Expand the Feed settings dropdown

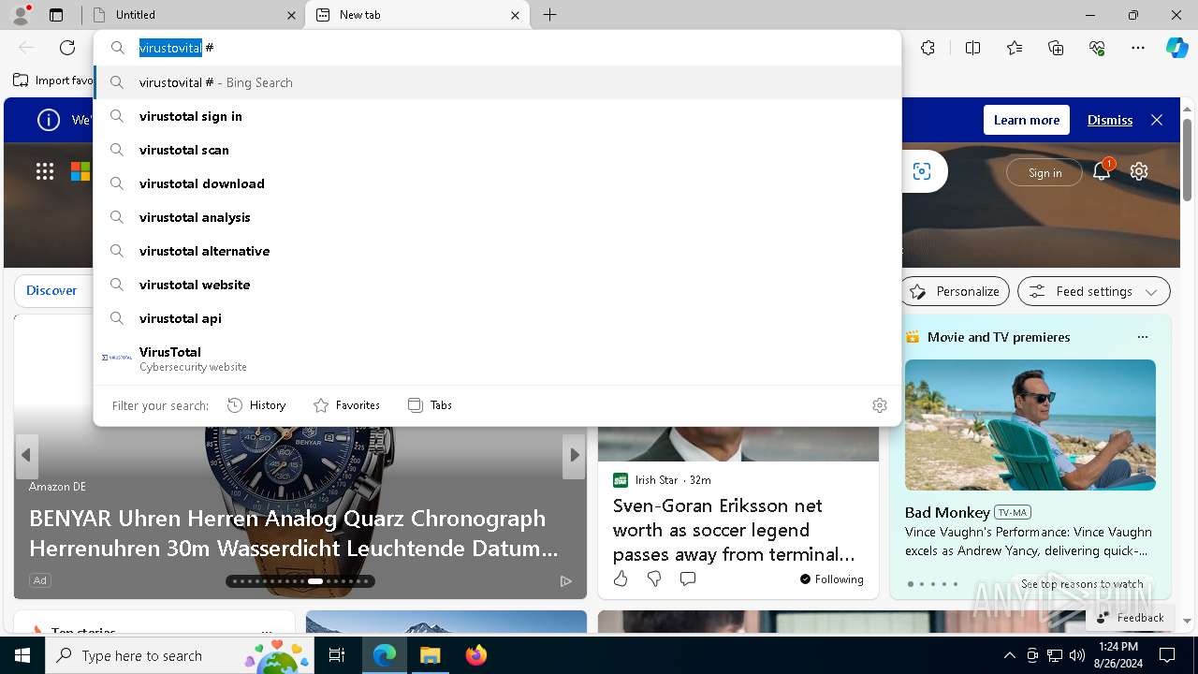pyautogui.click(x=1093, y=291)
